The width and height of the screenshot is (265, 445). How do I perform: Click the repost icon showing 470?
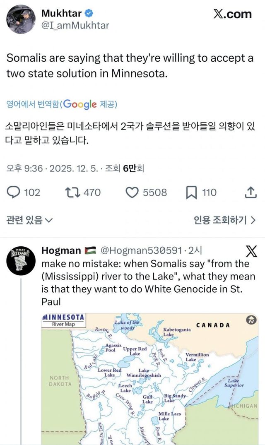(72, 192)
